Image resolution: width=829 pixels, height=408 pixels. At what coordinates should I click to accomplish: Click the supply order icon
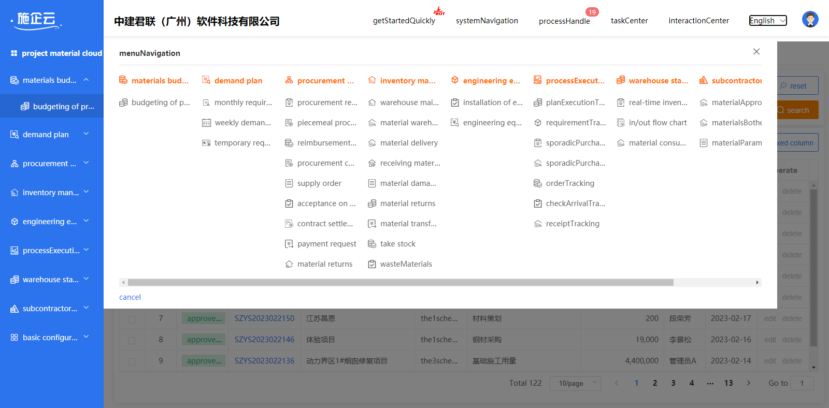(289, 183)
